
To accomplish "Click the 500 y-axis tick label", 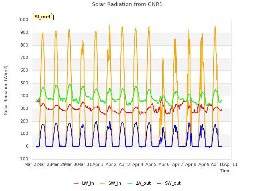I will [24, 83].
